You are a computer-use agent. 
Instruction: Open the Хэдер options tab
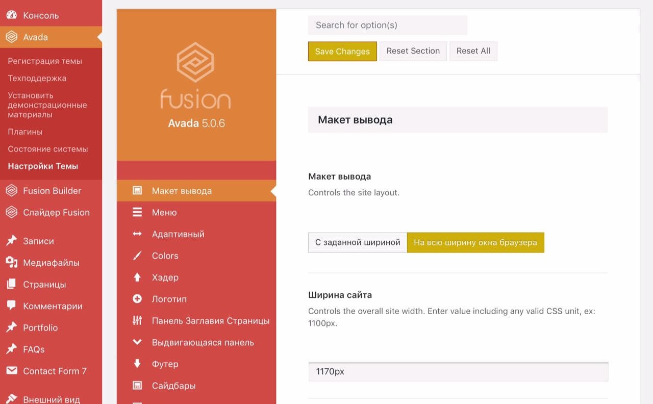(x=196, y=277)
